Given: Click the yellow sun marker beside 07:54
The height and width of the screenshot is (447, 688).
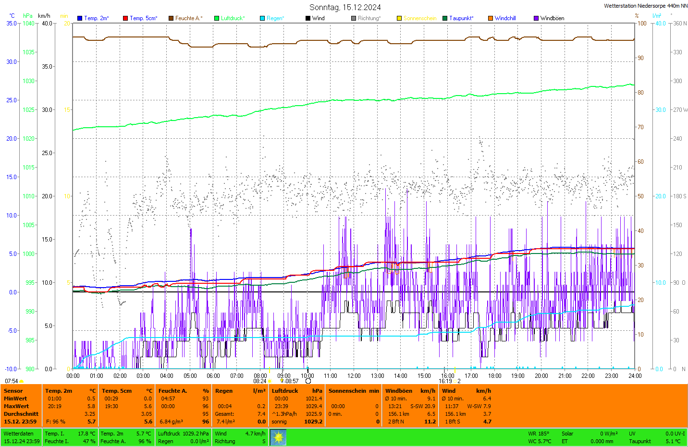Looking at the screenshot, I should coord(22,381).
